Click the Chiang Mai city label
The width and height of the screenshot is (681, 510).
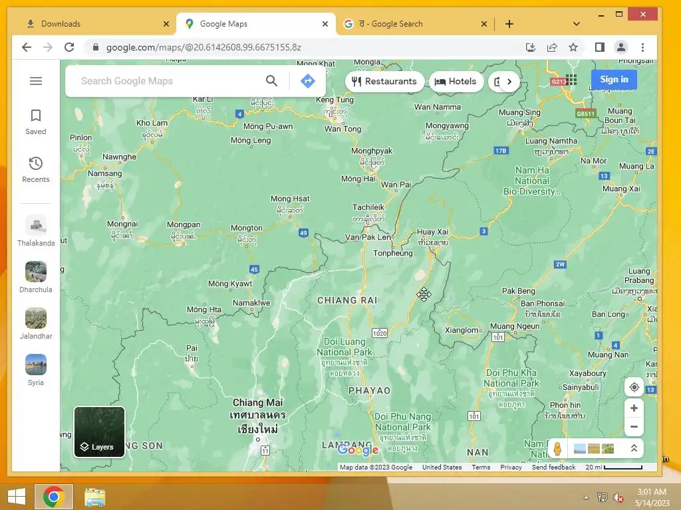click(257, 402)
